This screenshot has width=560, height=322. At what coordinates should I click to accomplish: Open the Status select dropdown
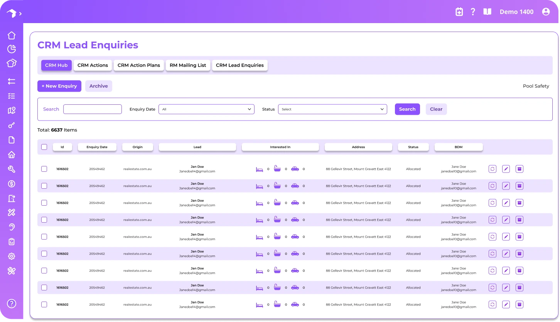332,109
